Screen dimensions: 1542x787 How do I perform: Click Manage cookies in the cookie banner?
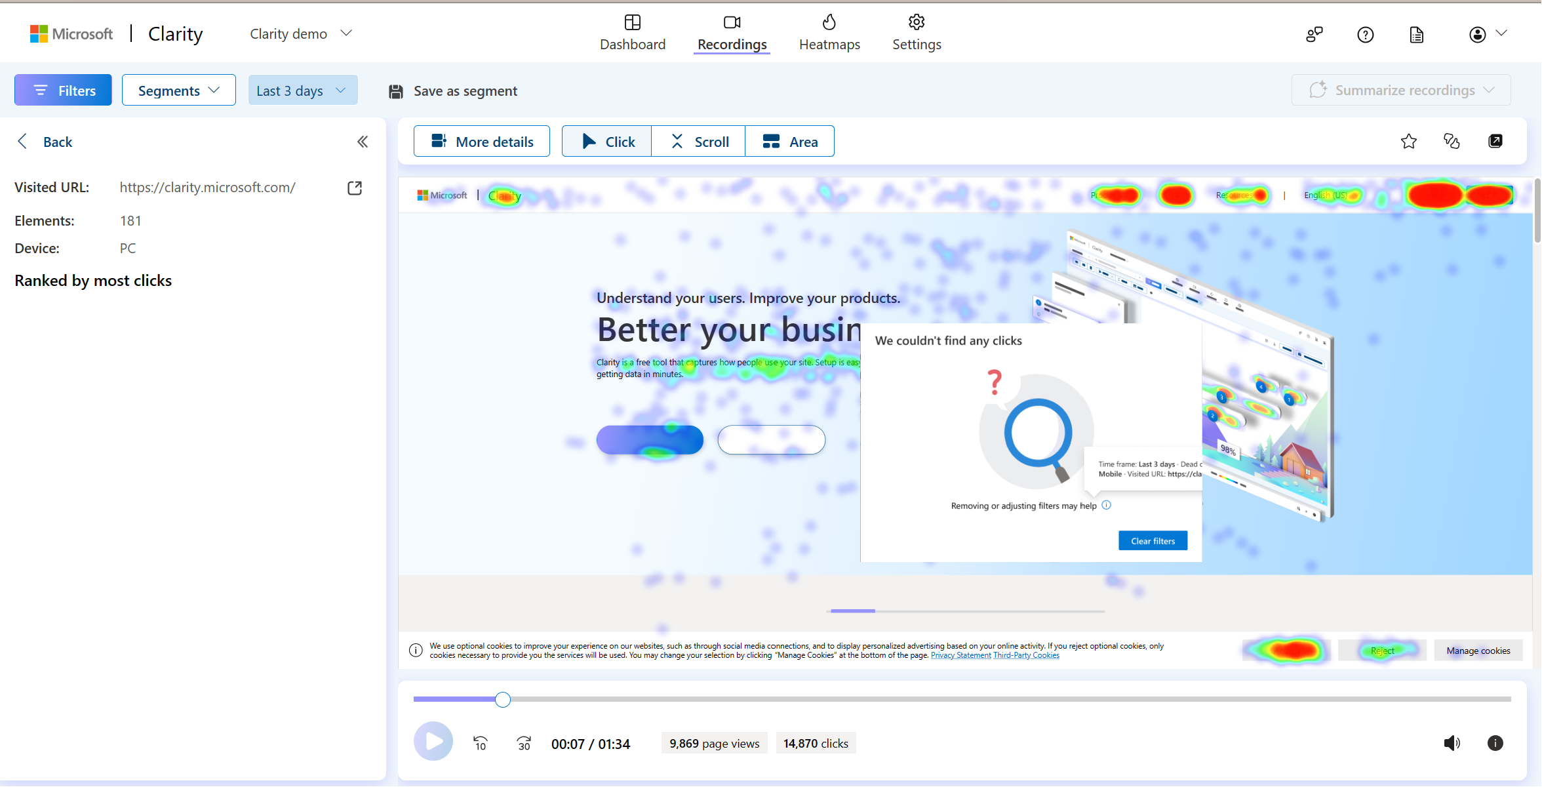coord(1478,651)
